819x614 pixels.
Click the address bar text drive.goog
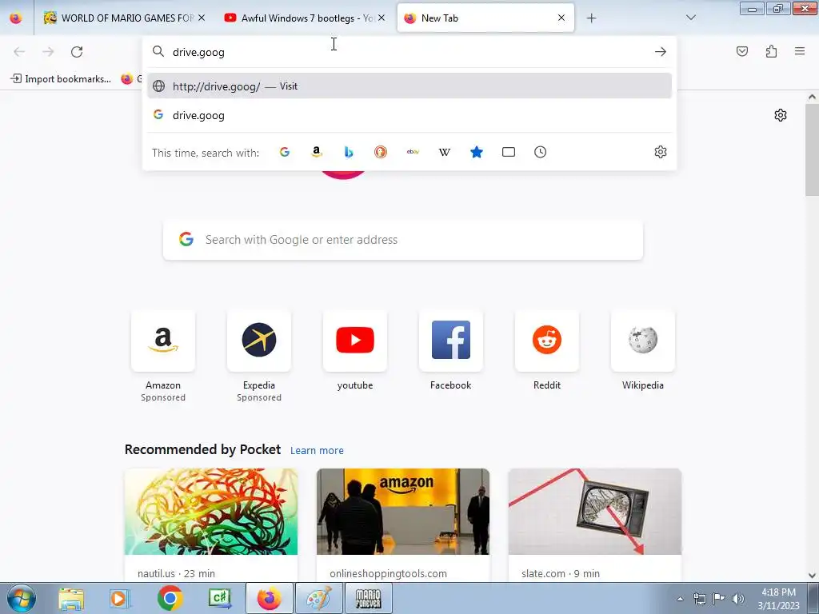pyautogui.click(x=198, y=52)
